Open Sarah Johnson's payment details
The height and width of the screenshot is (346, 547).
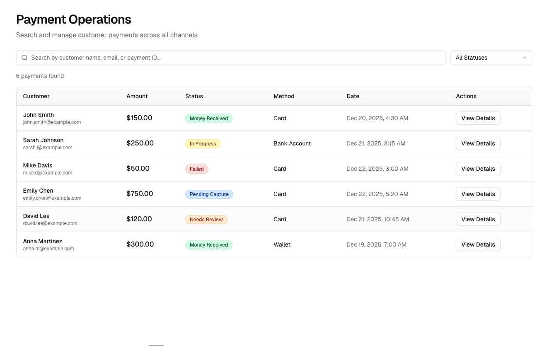(x=478, y=143)
